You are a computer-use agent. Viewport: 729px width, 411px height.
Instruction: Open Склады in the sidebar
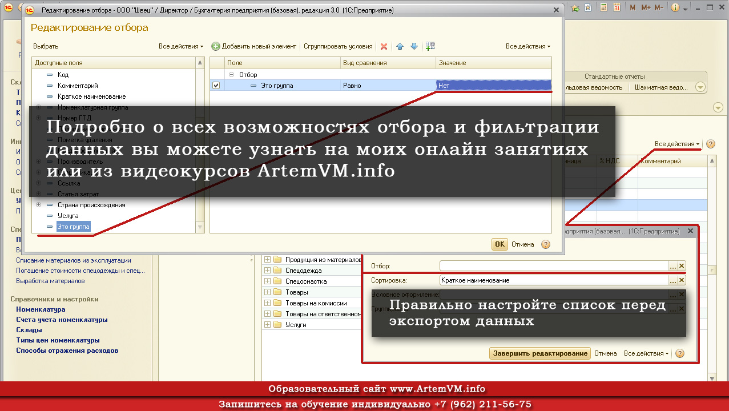pyautogui.click(x=29, y=330)
